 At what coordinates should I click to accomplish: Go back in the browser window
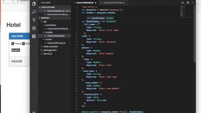pos(4,1)
